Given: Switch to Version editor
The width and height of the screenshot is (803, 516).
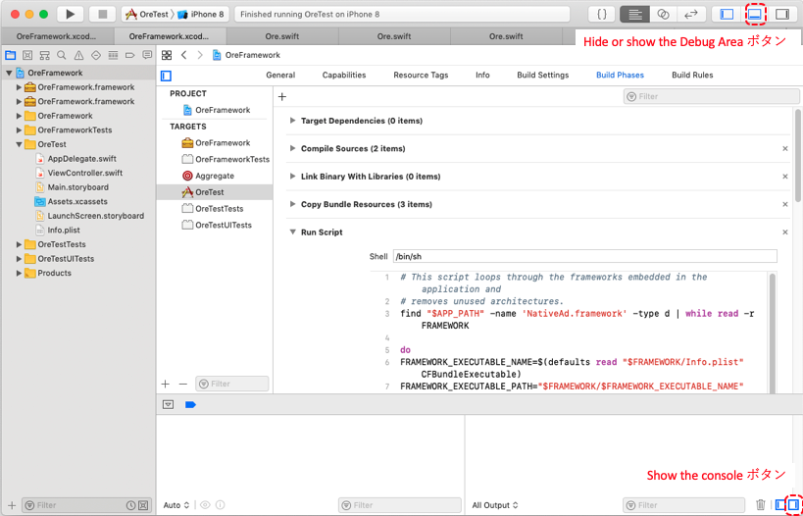Looking at the screenshot, I should [690, 15].
